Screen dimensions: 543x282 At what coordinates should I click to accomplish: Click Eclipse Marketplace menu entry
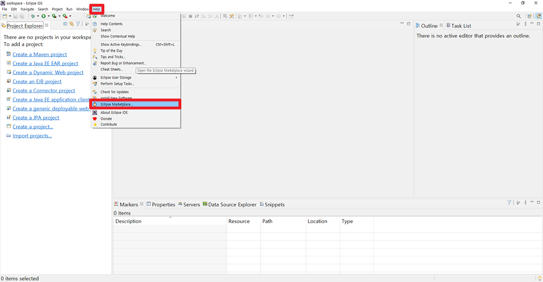tap(136, 105)
